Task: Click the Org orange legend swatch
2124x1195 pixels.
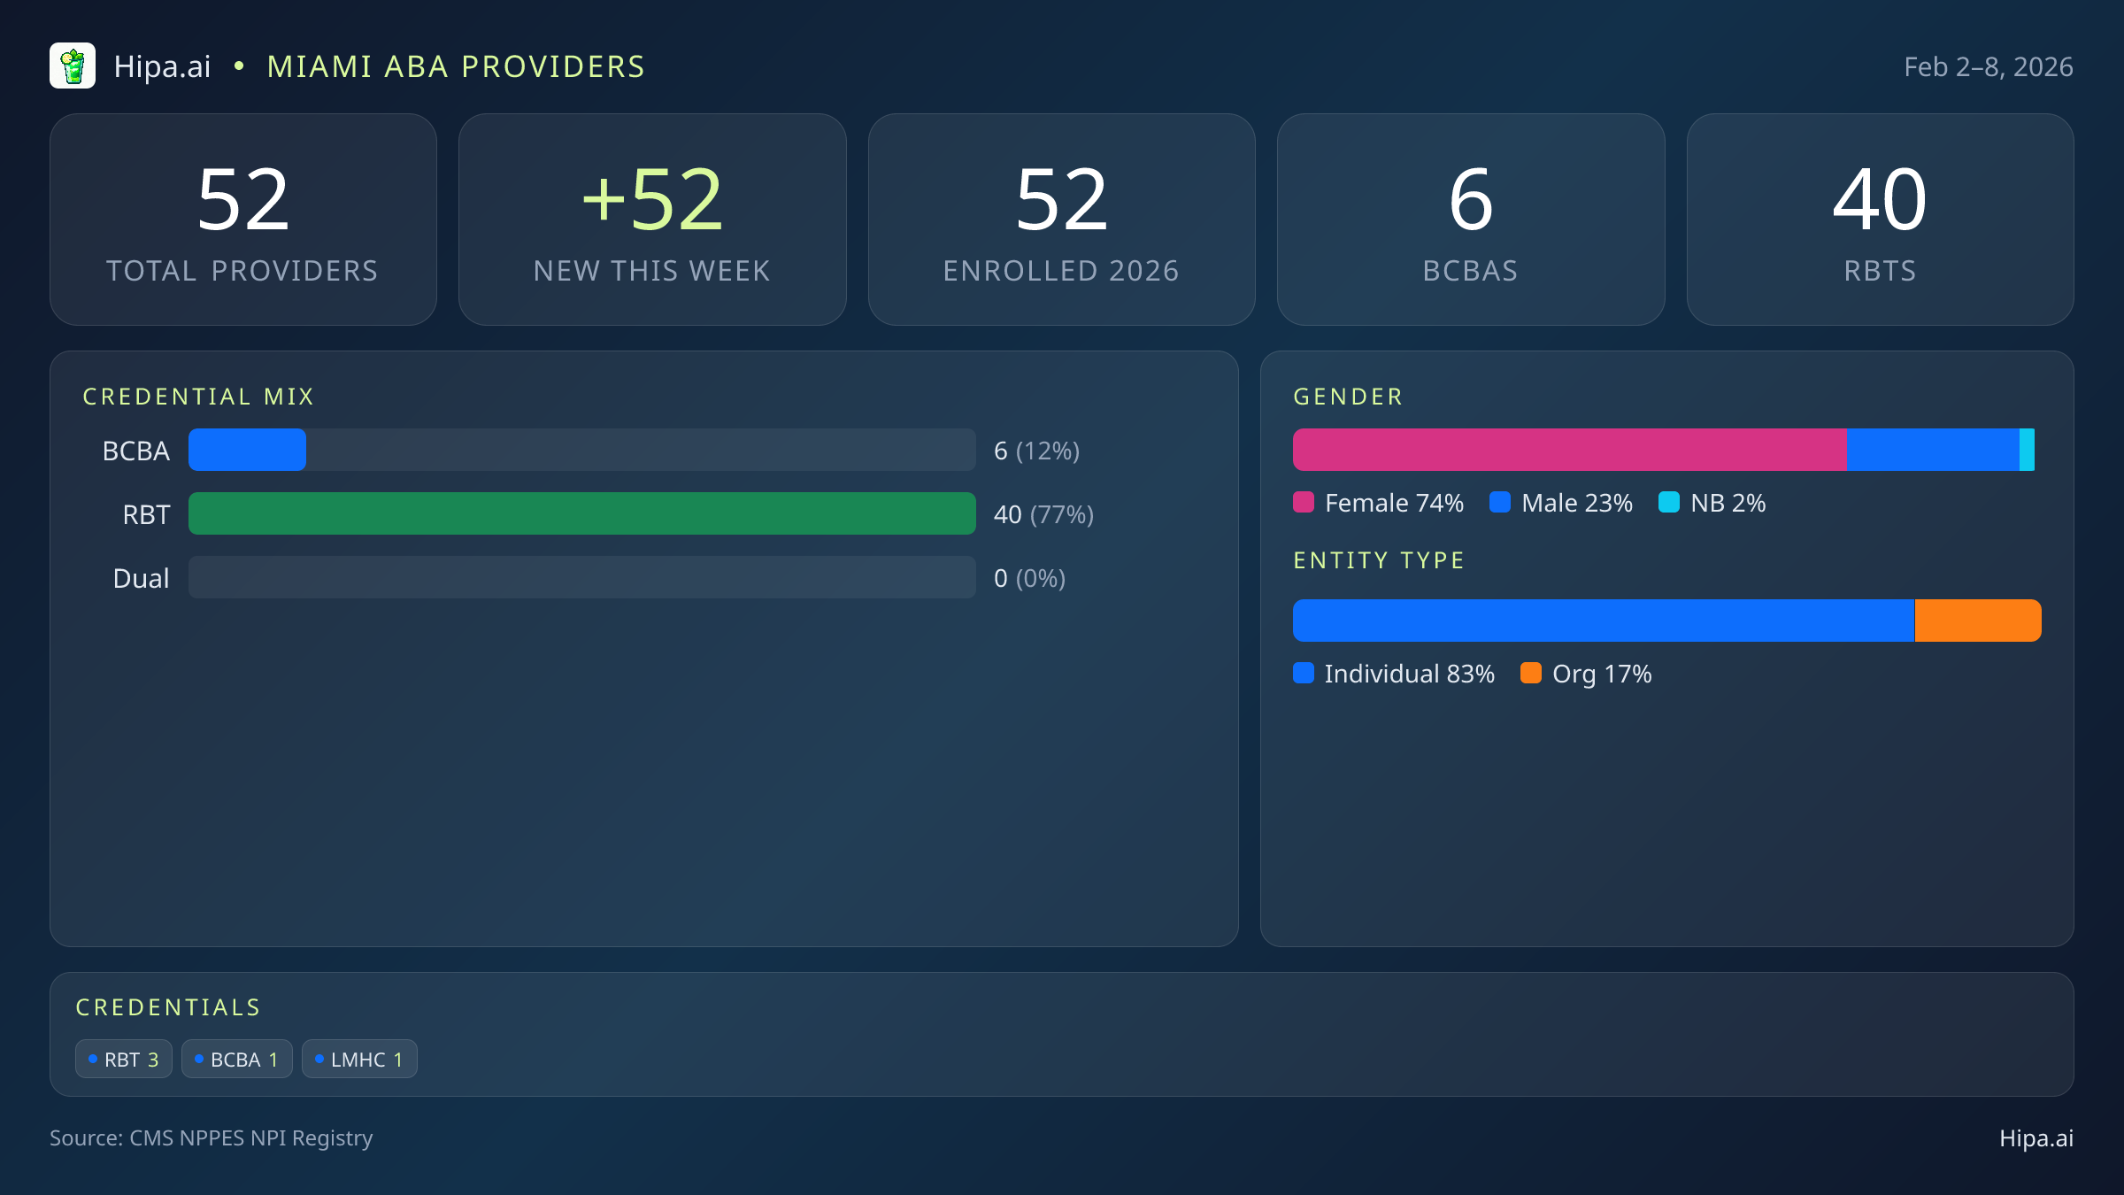Action: point(1531,674)
